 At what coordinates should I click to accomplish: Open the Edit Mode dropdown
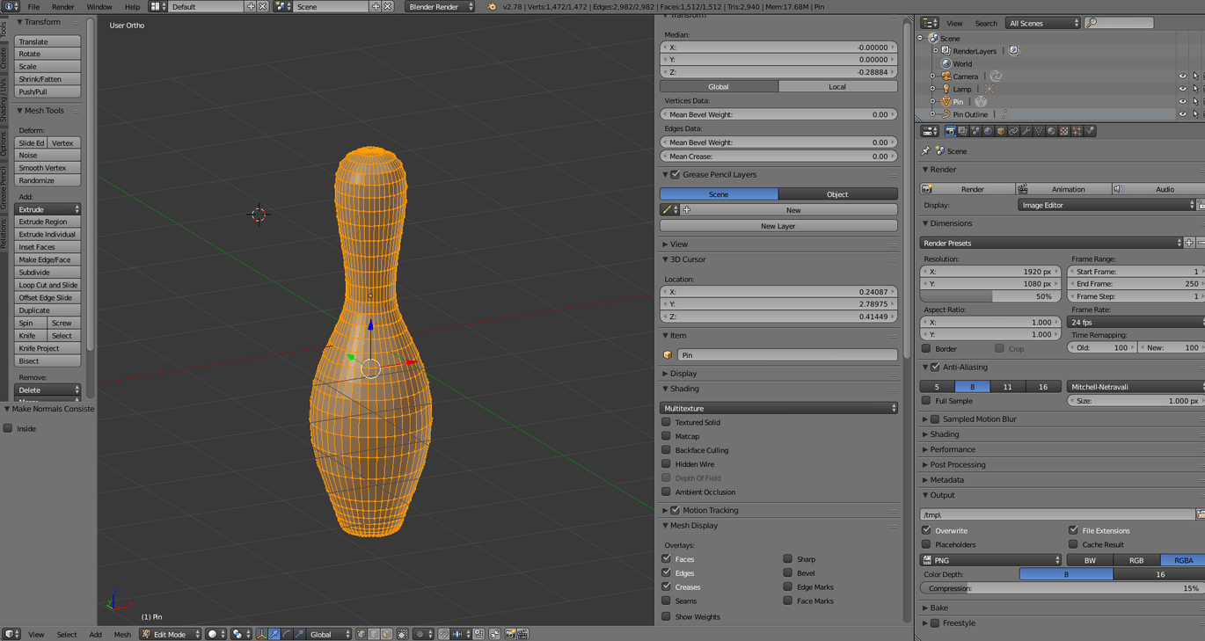point(172,634)
